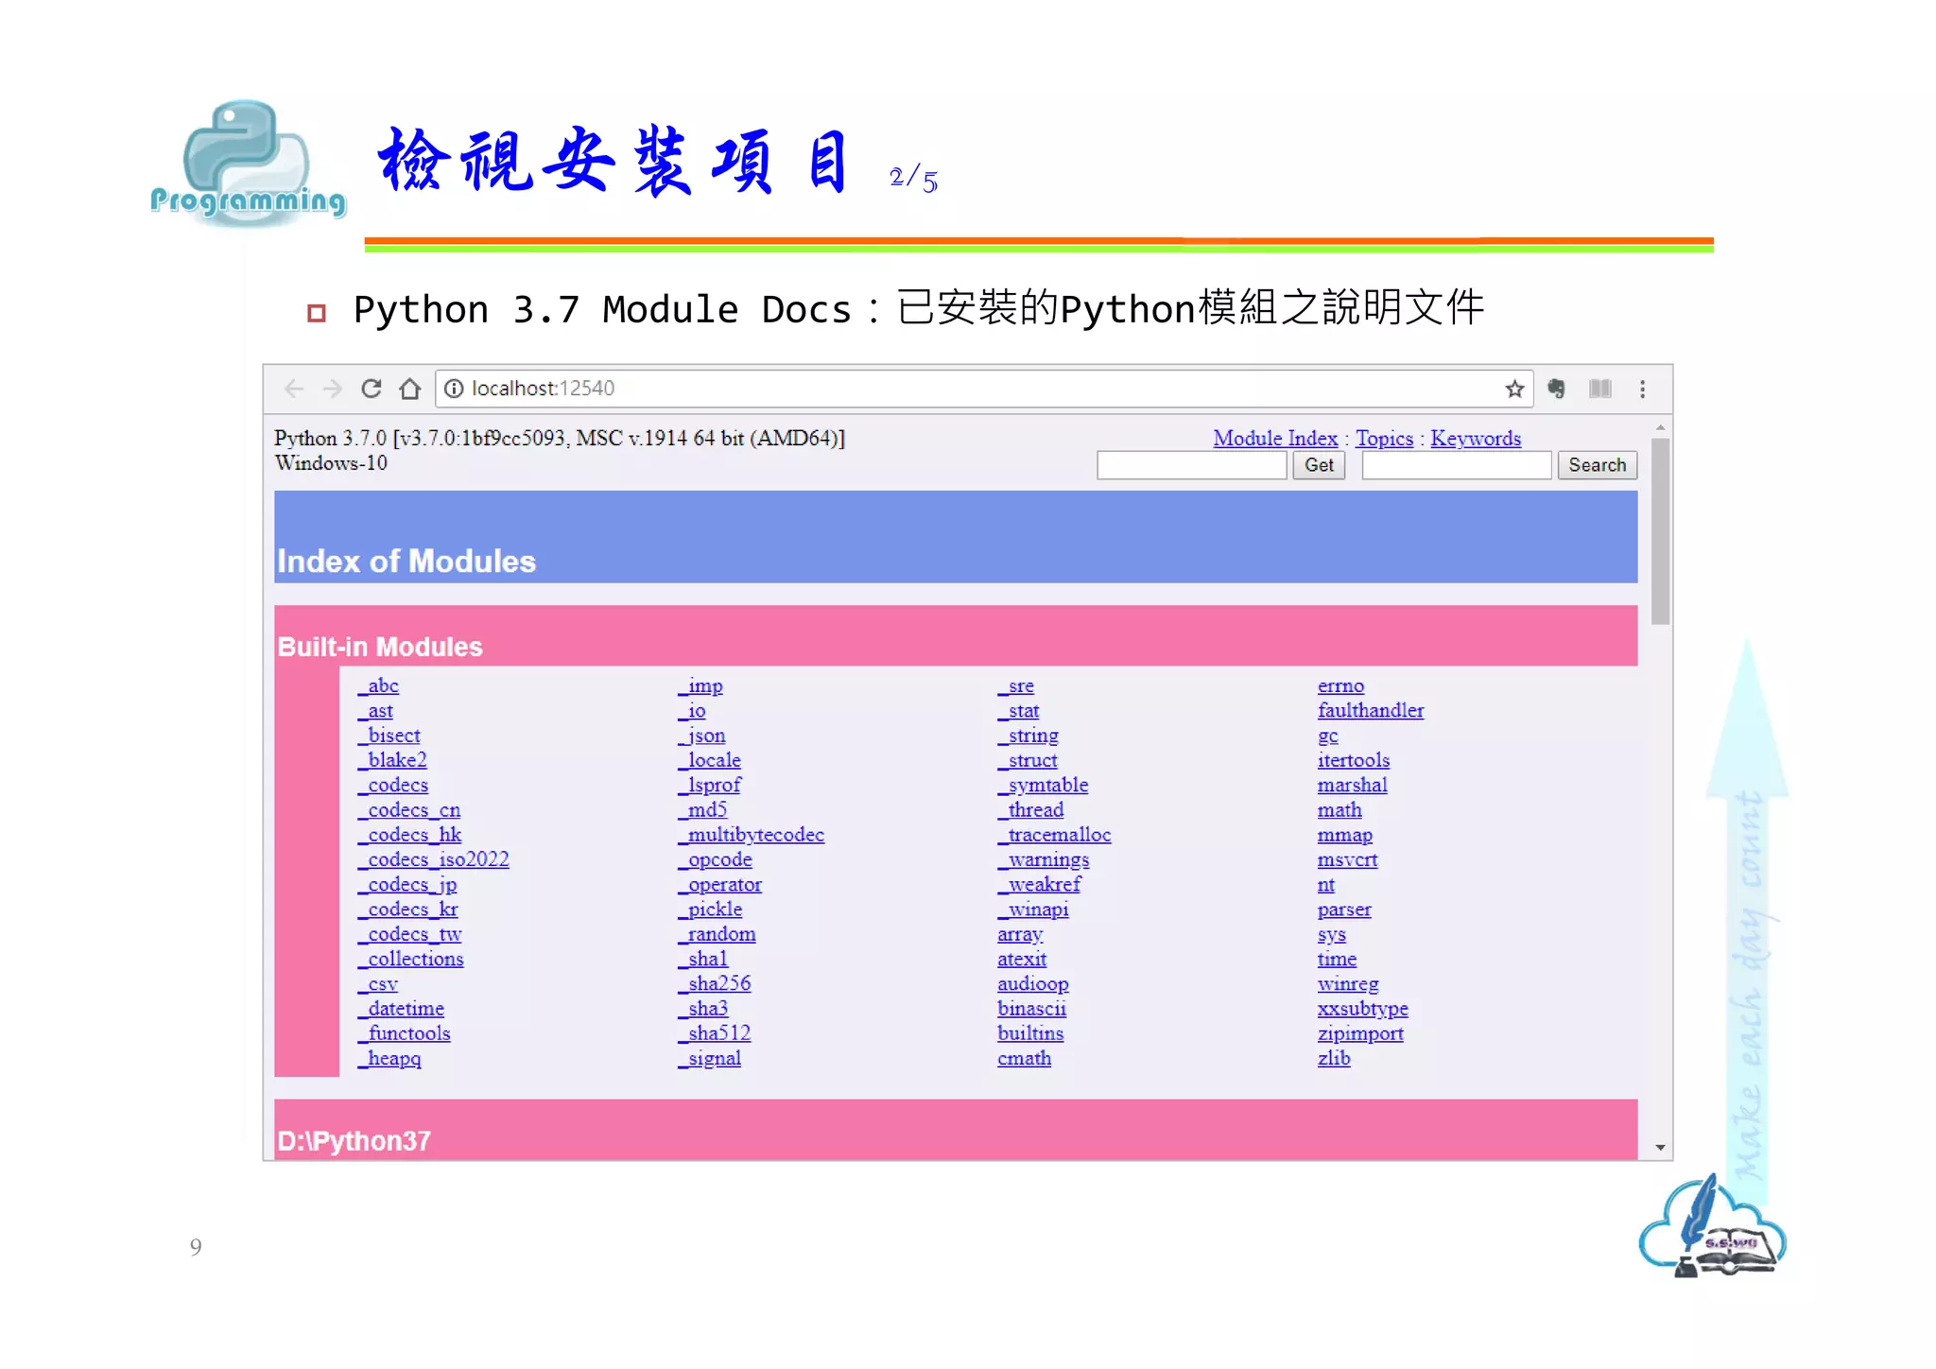Open the _functools module link
This screenshot has width=1936, height=1369.
pos(405,1033)
